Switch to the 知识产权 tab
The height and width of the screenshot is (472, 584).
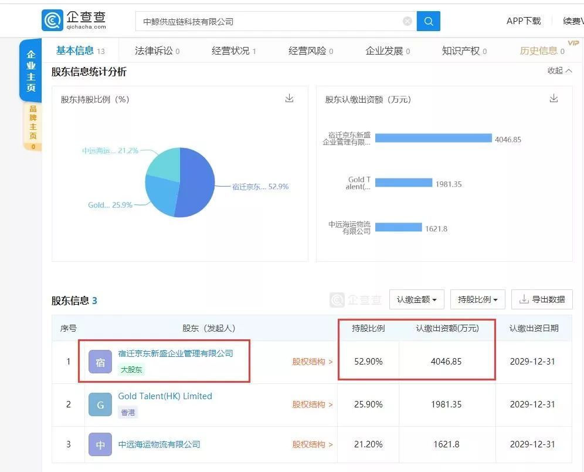[x=464, y=50]
